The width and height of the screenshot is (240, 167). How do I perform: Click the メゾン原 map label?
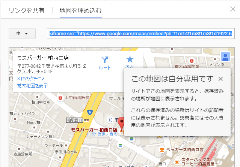217,64
